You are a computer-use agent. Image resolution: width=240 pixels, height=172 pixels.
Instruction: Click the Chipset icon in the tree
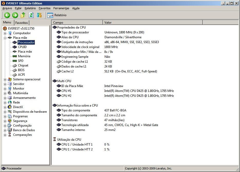tap(15, 66)
